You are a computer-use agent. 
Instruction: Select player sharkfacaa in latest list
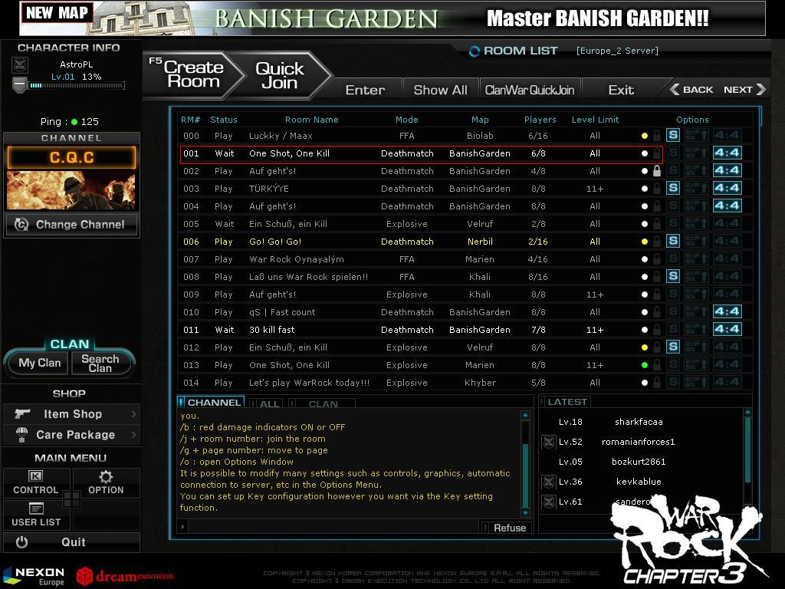(x=639, y=422)
